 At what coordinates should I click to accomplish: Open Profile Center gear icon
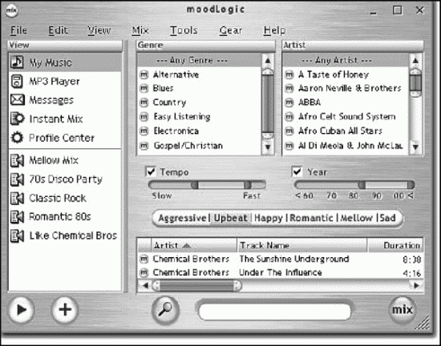tap(17, 138)
